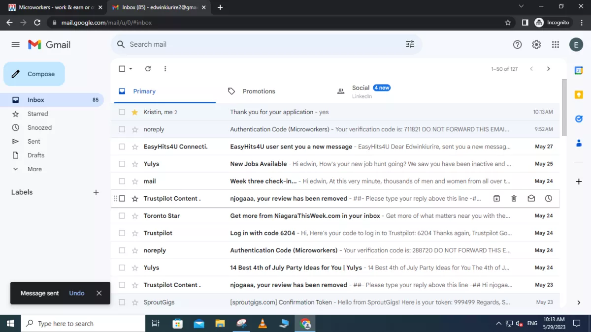
Task: Archive the hovered Trustpilot Content email
Action: 496,199
